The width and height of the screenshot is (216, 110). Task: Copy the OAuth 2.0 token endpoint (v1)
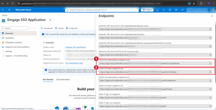click(x=210, y=89)
